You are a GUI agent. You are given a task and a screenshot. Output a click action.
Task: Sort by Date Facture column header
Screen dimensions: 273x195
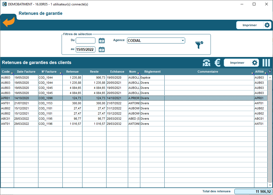tap(26, 72)
